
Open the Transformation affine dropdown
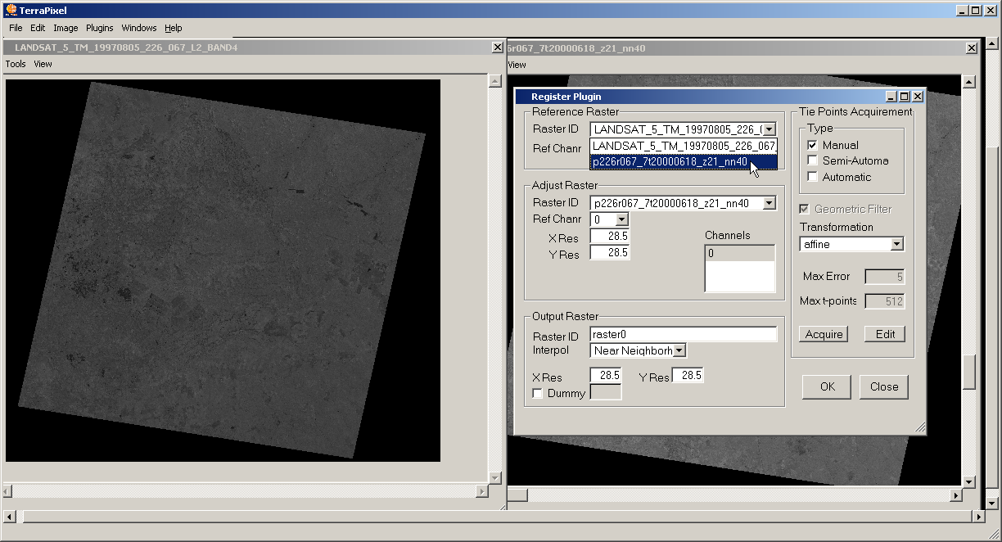click(x=896, y=244)
